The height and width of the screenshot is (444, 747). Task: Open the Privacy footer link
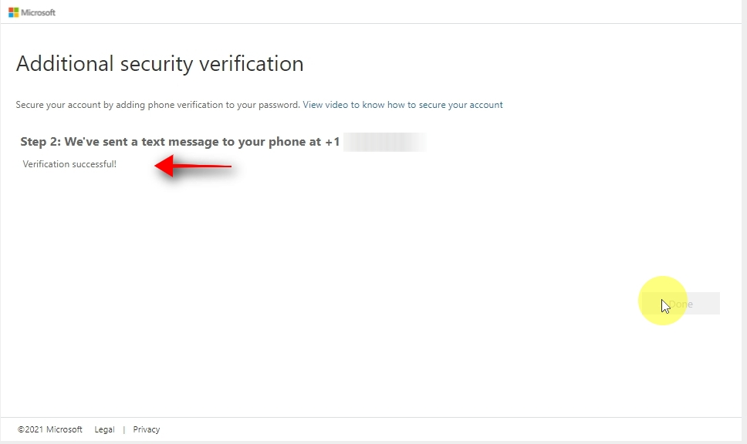(x=146, y=429)
